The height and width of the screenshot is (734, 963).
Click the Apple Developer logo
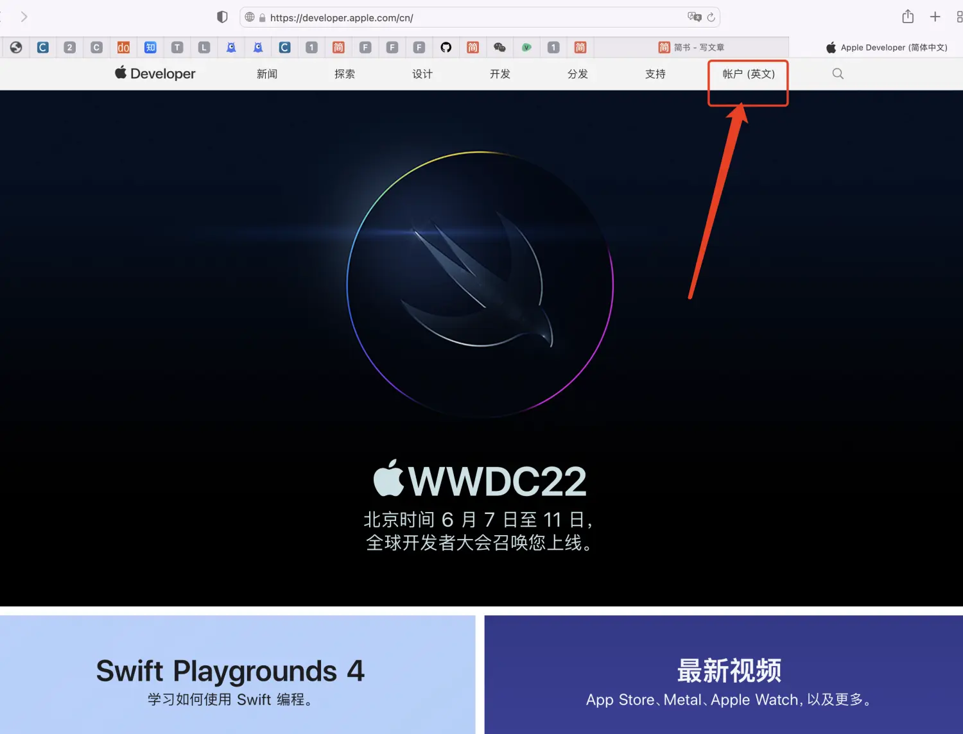pyautogui.click(x=155, y=74)
